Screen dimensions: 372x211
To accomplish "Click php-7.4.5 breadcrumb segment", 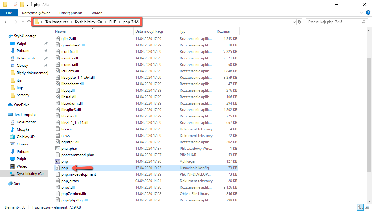I will (x=131, y=22).
